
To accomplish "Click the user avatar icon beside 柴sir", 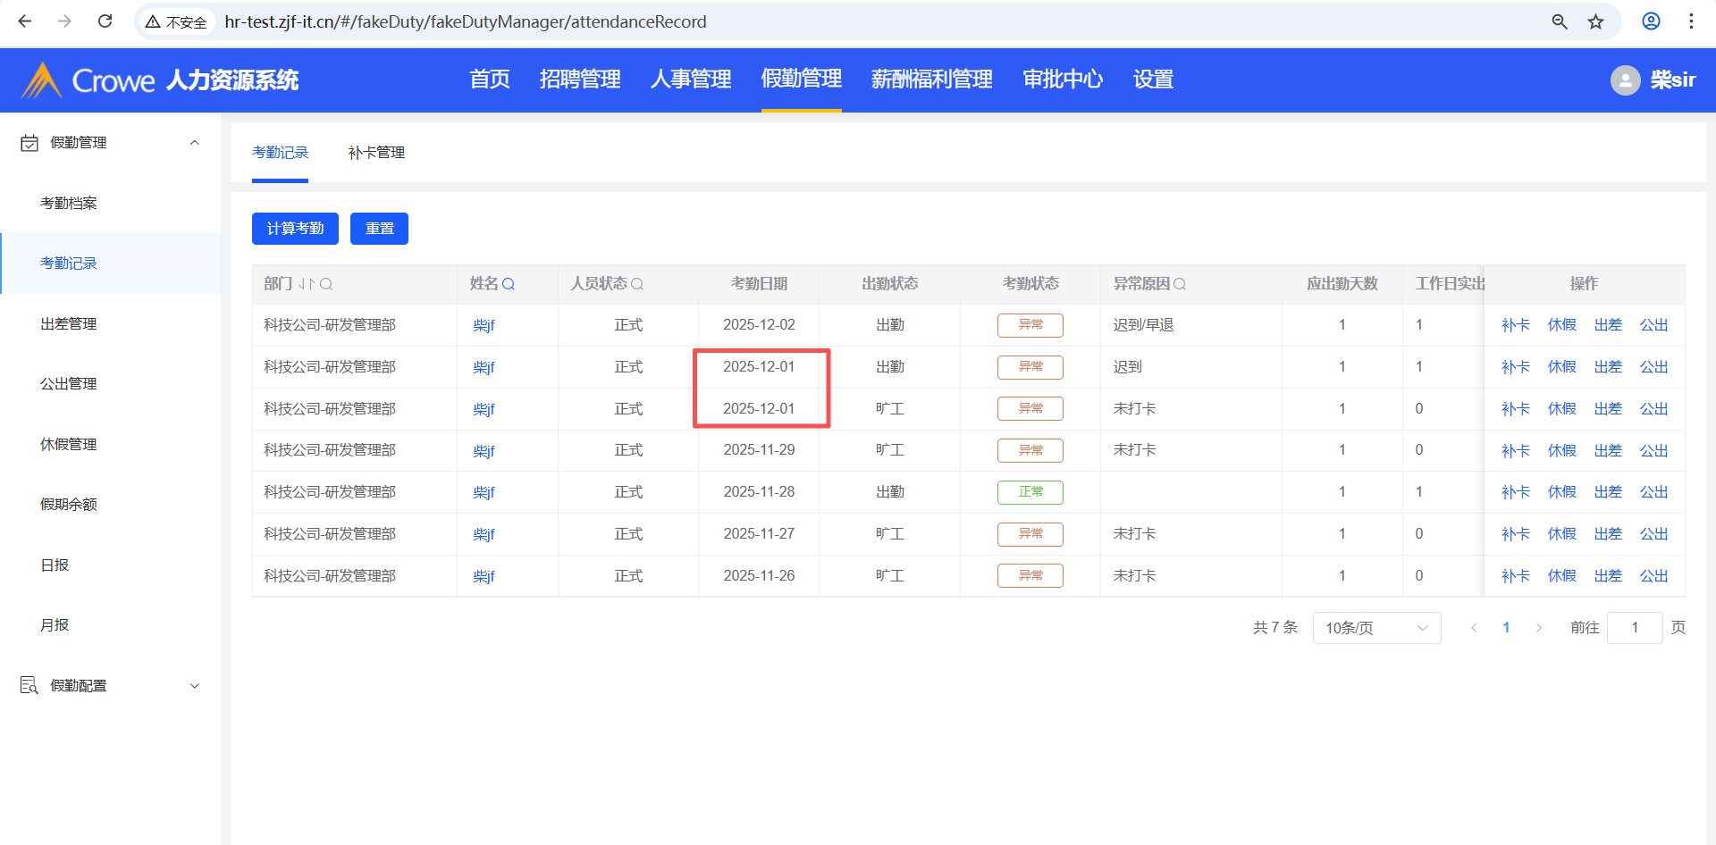I will coord(1625,80).
